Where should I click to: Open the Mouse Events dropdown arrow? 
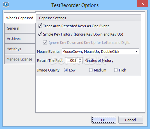click(136, 52)
